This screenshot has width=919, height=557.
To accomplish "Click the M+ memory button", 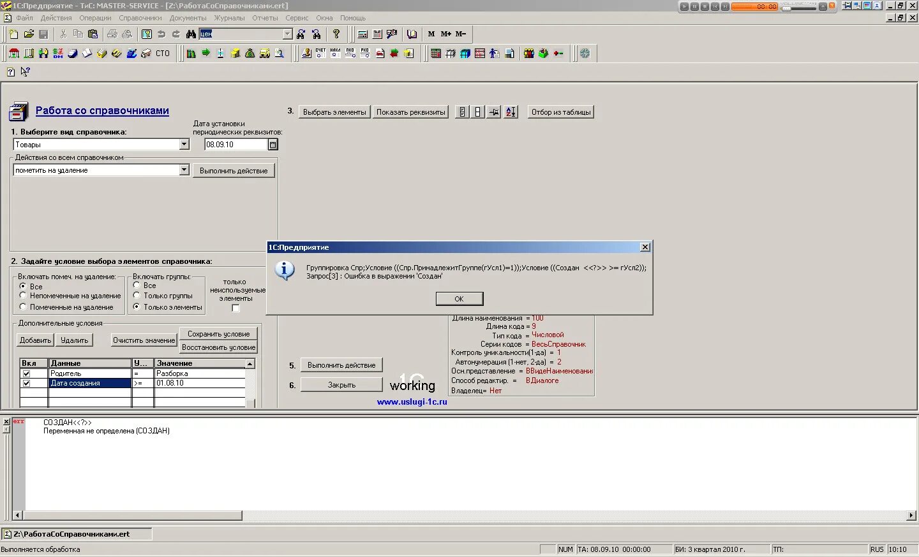I will click(x=446, y=34).
